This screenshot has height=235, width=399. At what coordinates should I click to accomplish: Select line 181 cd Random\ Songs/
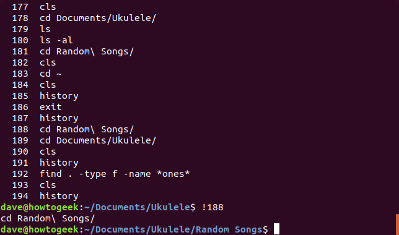pos(72,51)
